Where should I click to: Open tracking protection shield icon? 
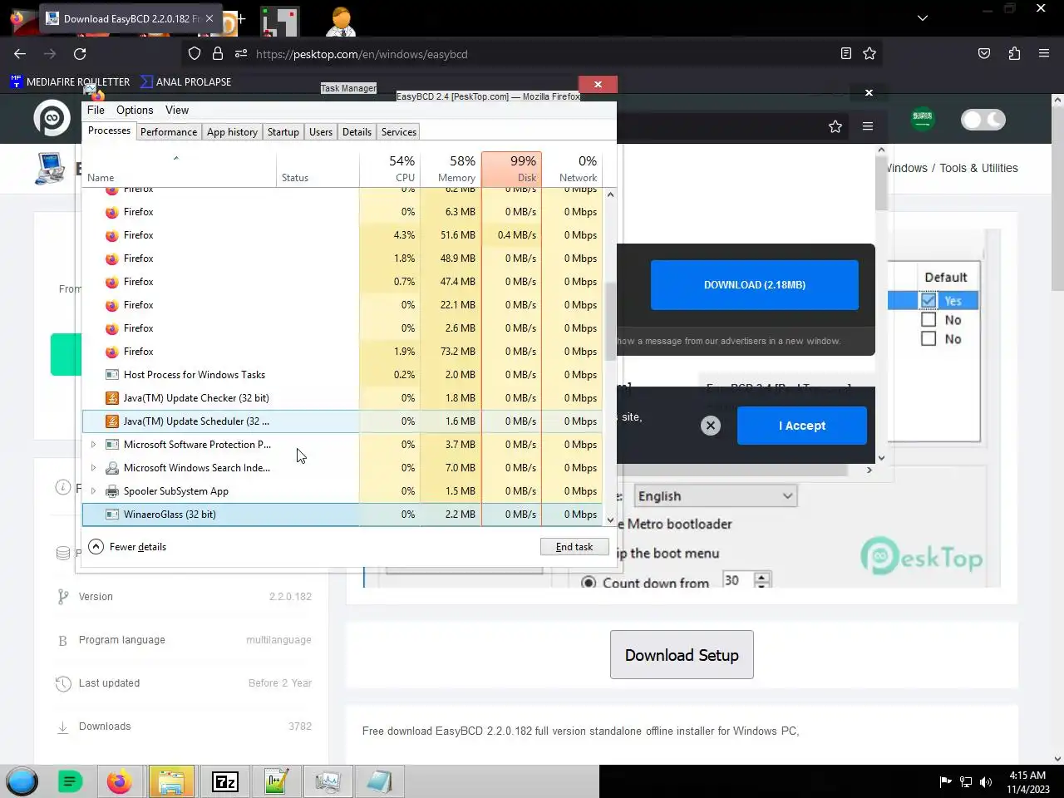coord(195,54)
